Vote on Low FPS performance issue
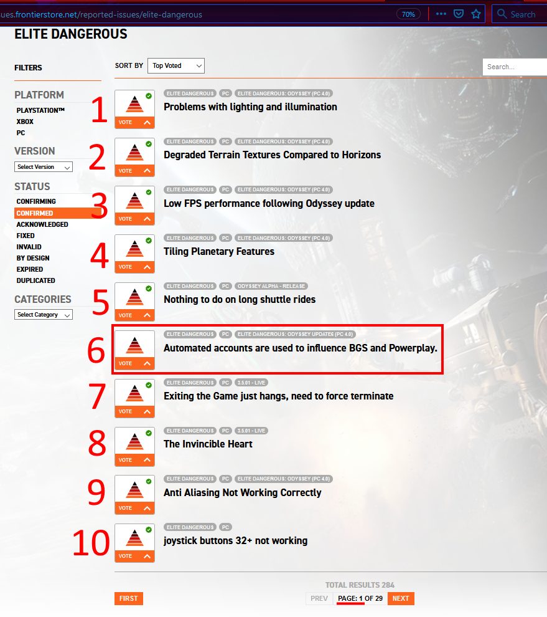 click(x=135, y=219)
